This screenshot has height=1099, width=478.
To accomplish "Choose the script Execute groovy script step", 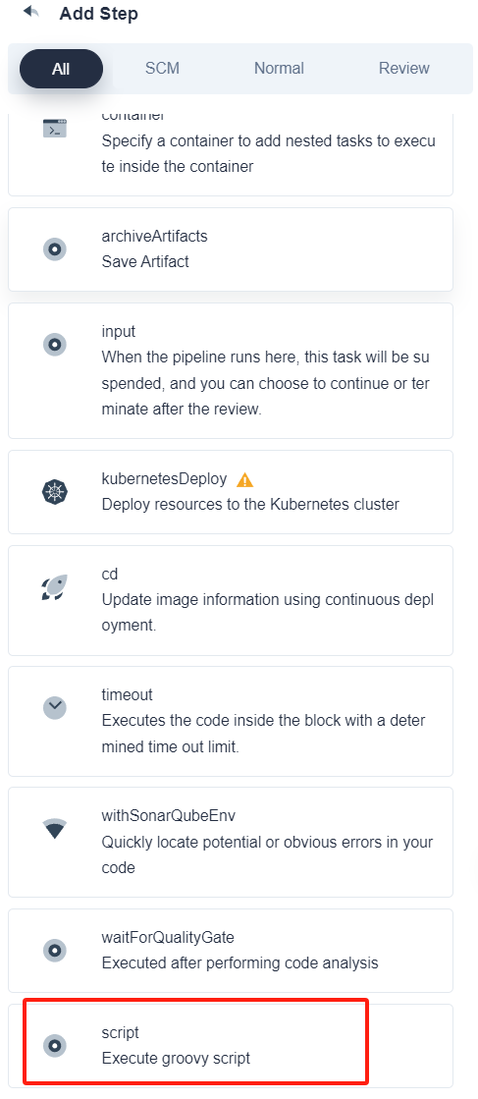I will click(x=231, y=1045).
